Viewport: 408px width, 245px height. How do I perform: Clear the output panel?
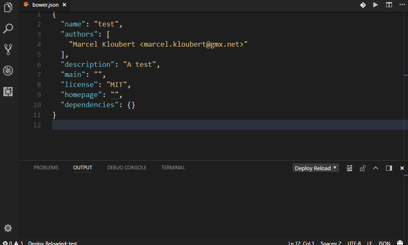click(x=350, y=168)
